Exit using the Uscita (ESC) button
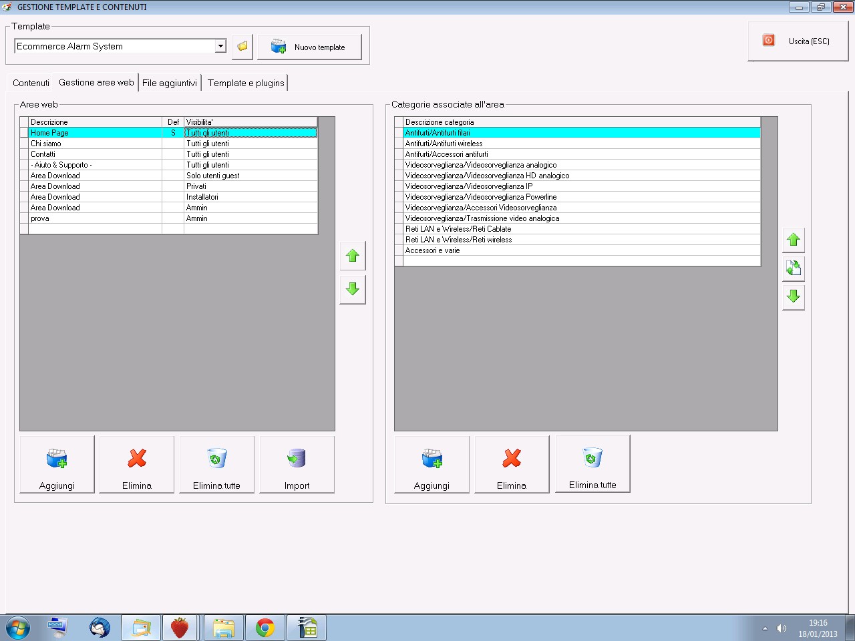The image size is (855, 641). pyautogui.click(x=798, y=41)
